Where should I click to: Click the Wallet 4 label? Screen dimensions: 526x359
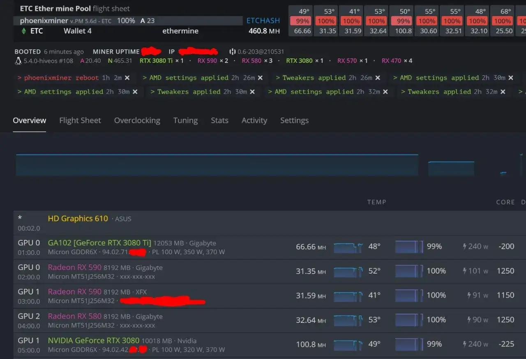point(78,31)
